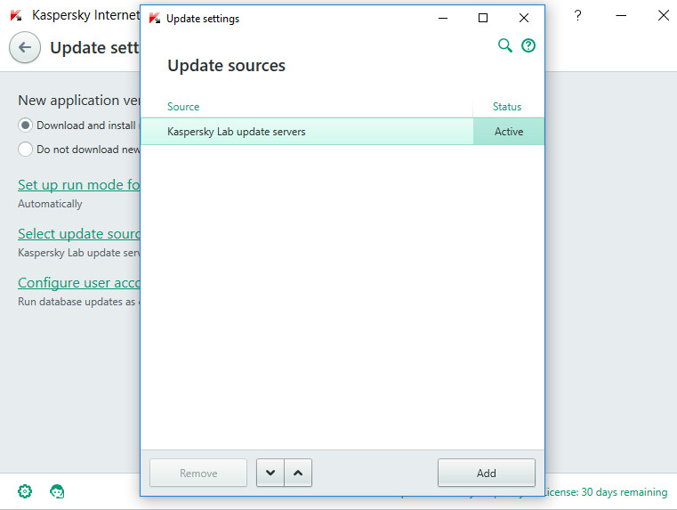Select Kaspersky Lab update servers row

click(343, 131)
